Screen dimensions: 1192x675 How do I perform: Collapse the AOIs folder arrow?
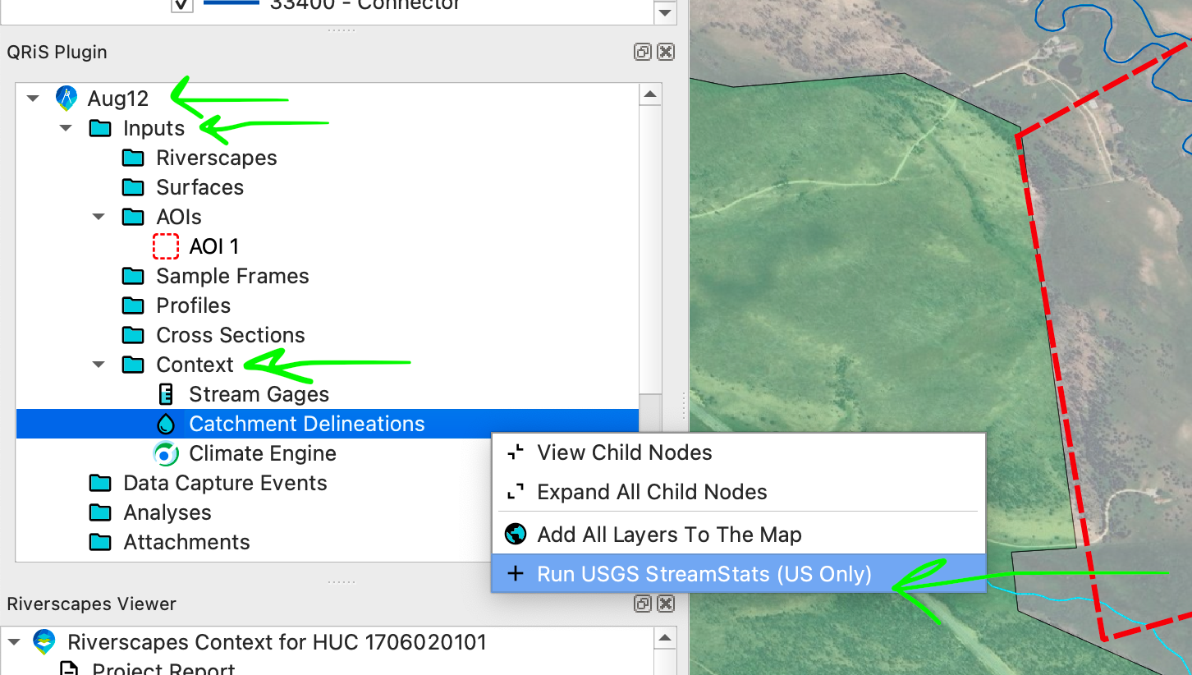coord(99,217)
